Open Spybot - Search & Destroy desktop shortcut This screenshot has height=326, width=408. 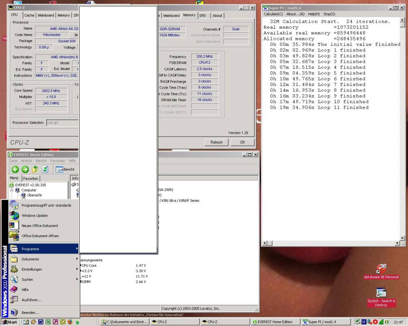pos(381,297)
